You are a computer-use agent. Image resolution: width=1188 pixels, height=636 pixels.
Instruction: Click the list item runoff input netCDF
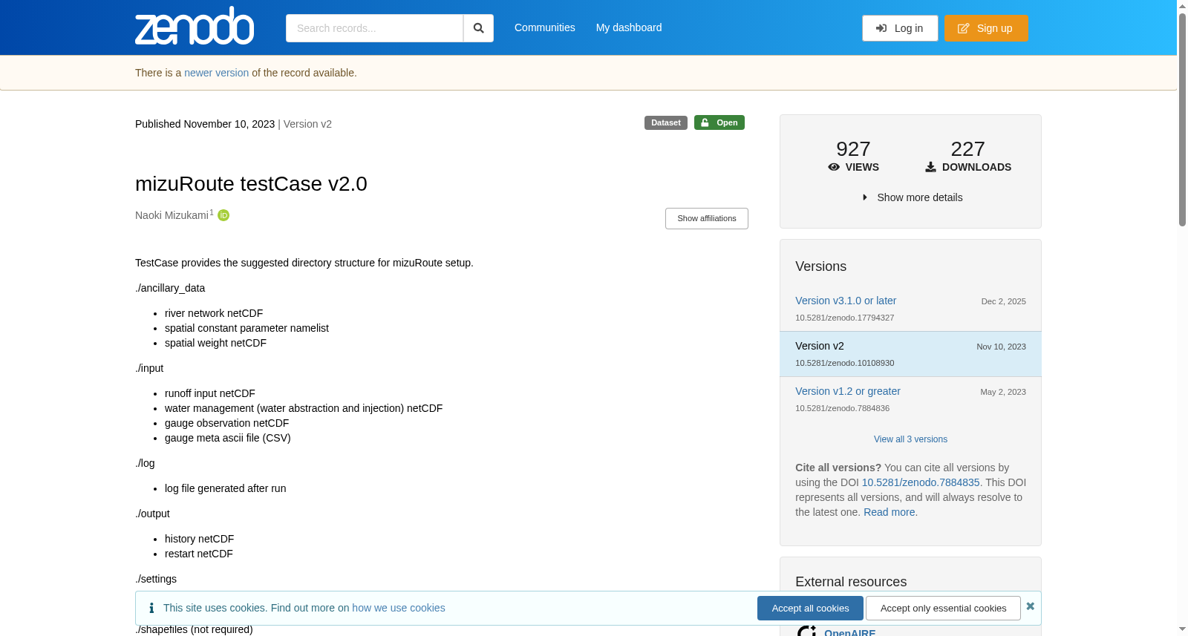coord(210,393)
